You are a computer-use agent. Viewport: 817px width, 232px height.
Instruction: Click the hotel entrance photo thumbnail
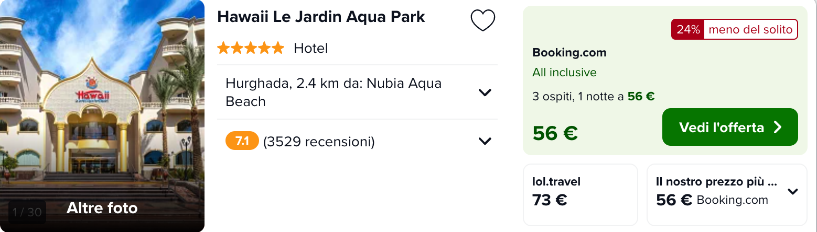click(102, 105)
